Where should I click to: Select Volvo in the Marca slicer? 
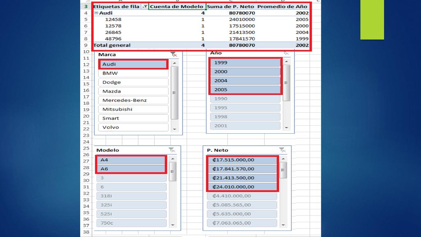[134, 127]
